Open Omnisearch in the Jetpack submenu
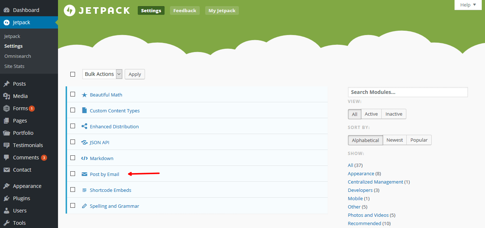Screen dimensions: 485x228 point(18,56)
